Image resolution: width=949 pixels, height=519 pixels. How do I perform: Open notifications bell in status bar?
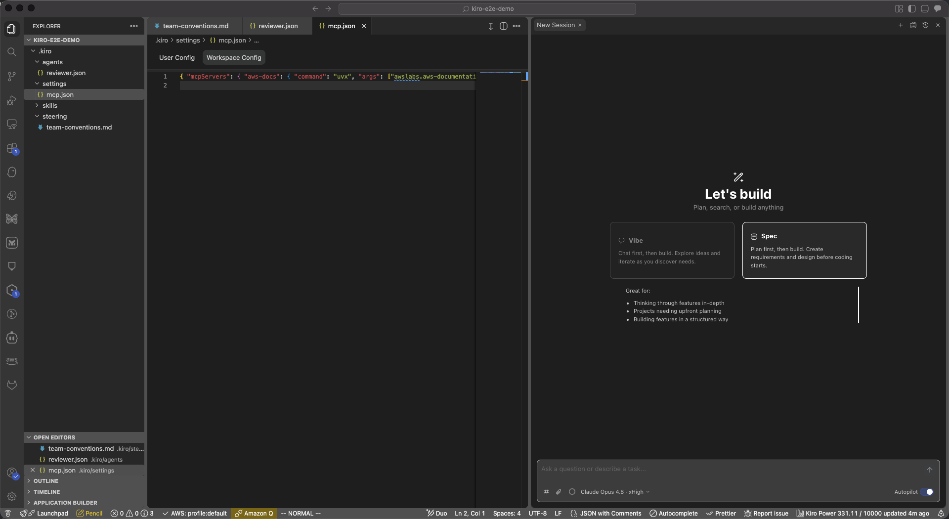click(941, 514)
